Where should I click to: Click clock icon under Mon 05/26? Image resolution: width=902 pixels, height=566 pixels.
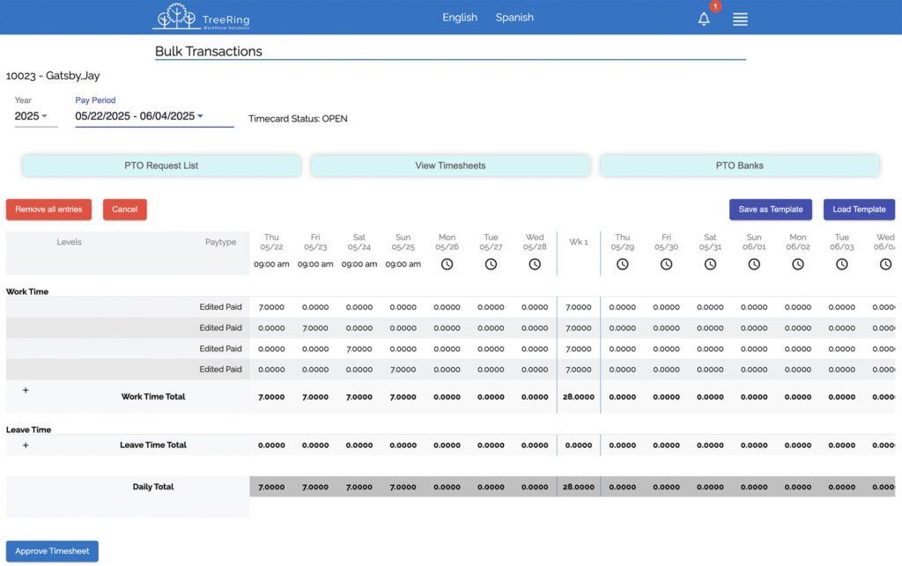(x=447, y=264)
